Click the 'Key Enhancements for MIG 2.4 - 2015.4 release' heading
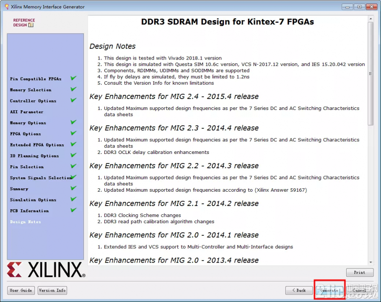The width and height of the screenshot is (381, 302). [174, 96]
